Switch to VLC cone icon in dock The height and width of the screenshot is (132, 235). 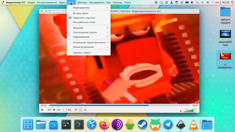point(194,124)
